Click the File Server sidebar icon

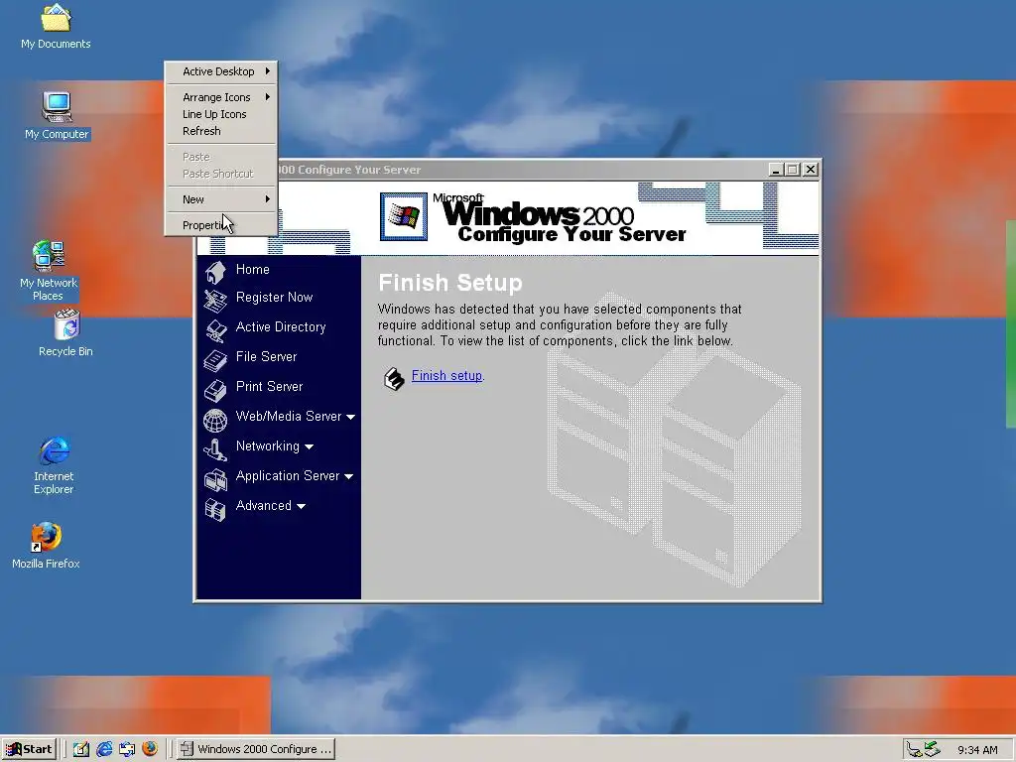coord(215,360)
